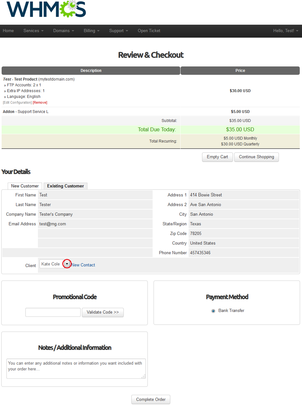The width and height of the screenshot is (302, 407).
Task: Expand the Billing menu
Action: (92, 31)
